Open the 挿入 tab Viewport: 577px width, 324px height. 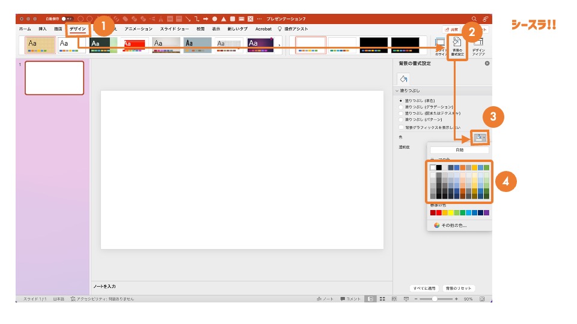pyautogui.click(x=43, y=29)
